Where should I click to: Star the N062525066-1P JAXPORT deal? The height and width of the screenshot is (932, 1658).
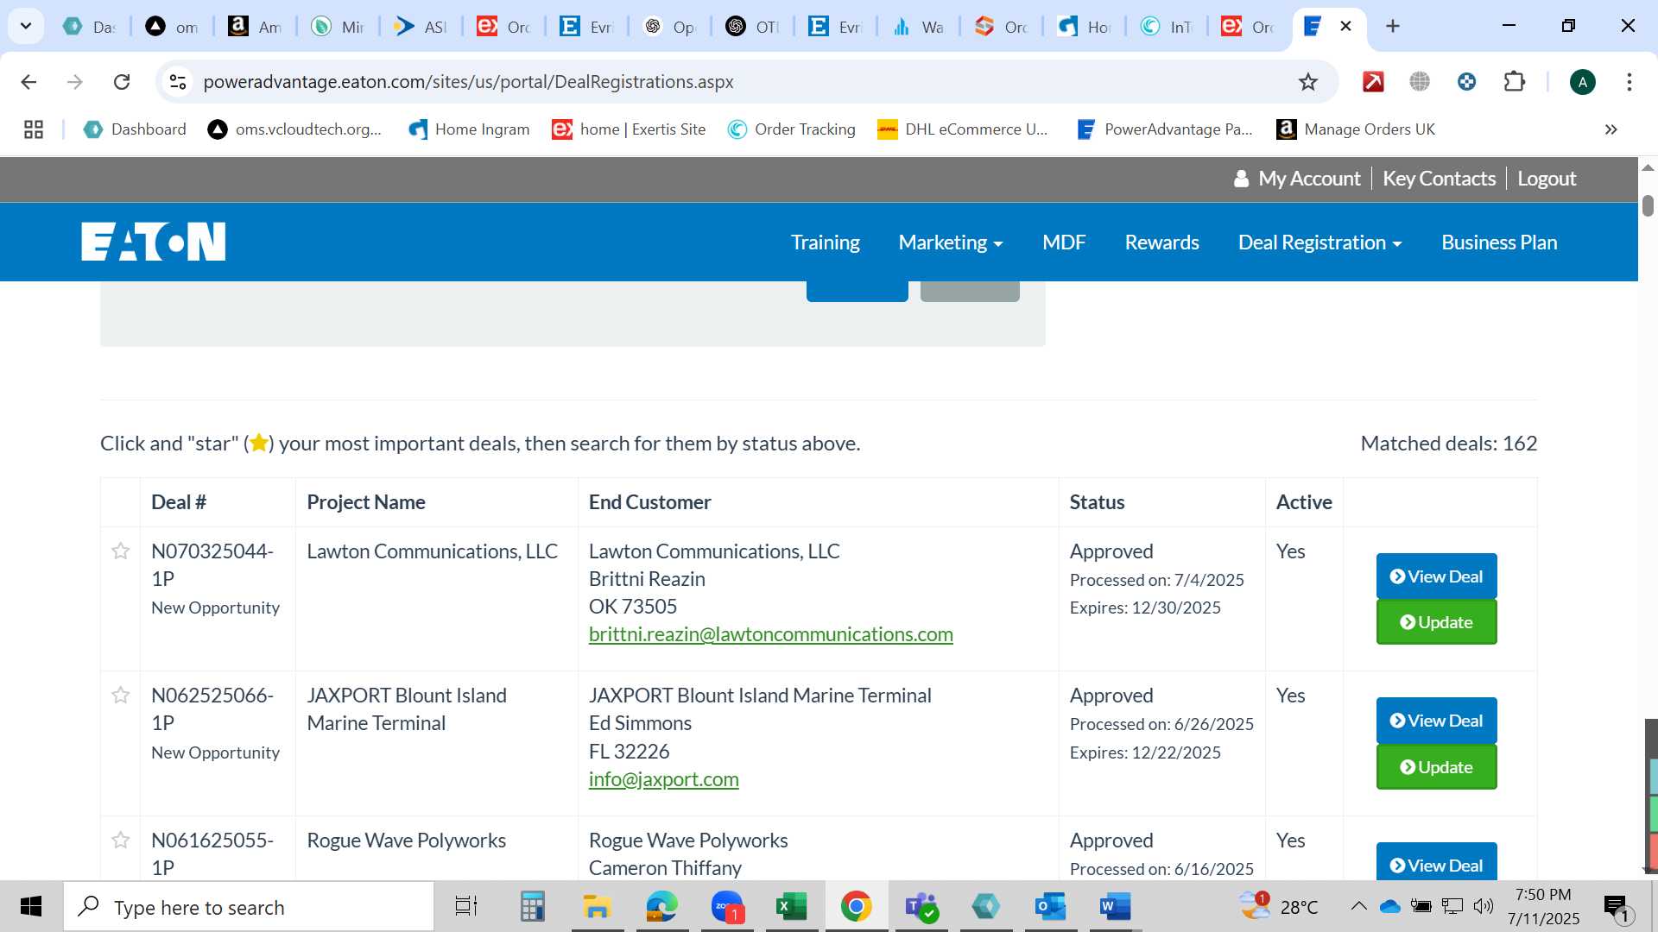pyautogui.click(x=121, y=695)
